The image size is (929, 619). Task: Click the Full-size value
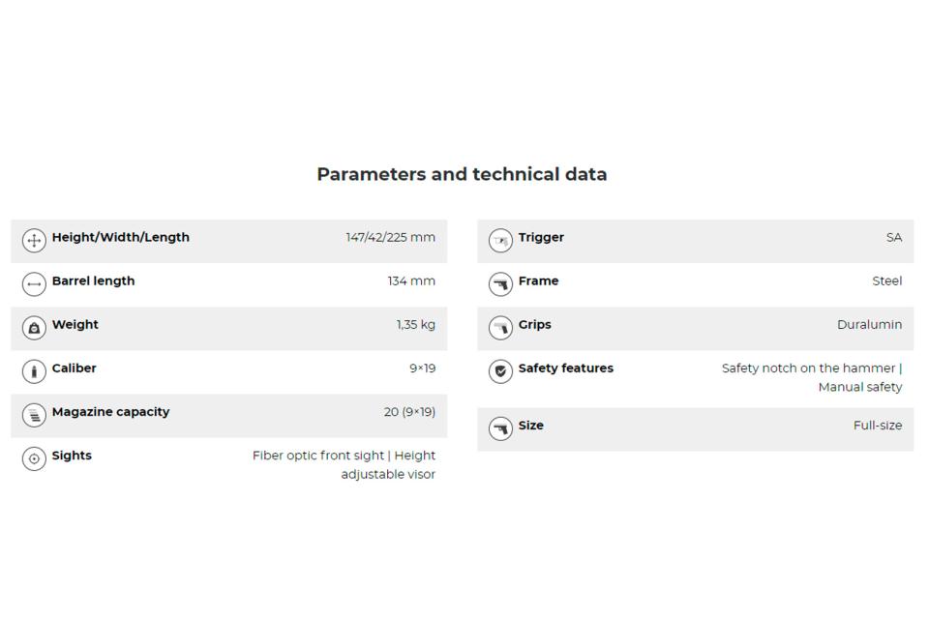click(x=877, y=426)
